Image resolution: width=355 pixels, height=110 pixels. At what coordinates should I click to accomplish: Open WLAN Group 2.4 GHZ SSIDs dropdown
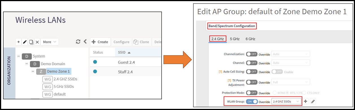[x=286, y=101]
